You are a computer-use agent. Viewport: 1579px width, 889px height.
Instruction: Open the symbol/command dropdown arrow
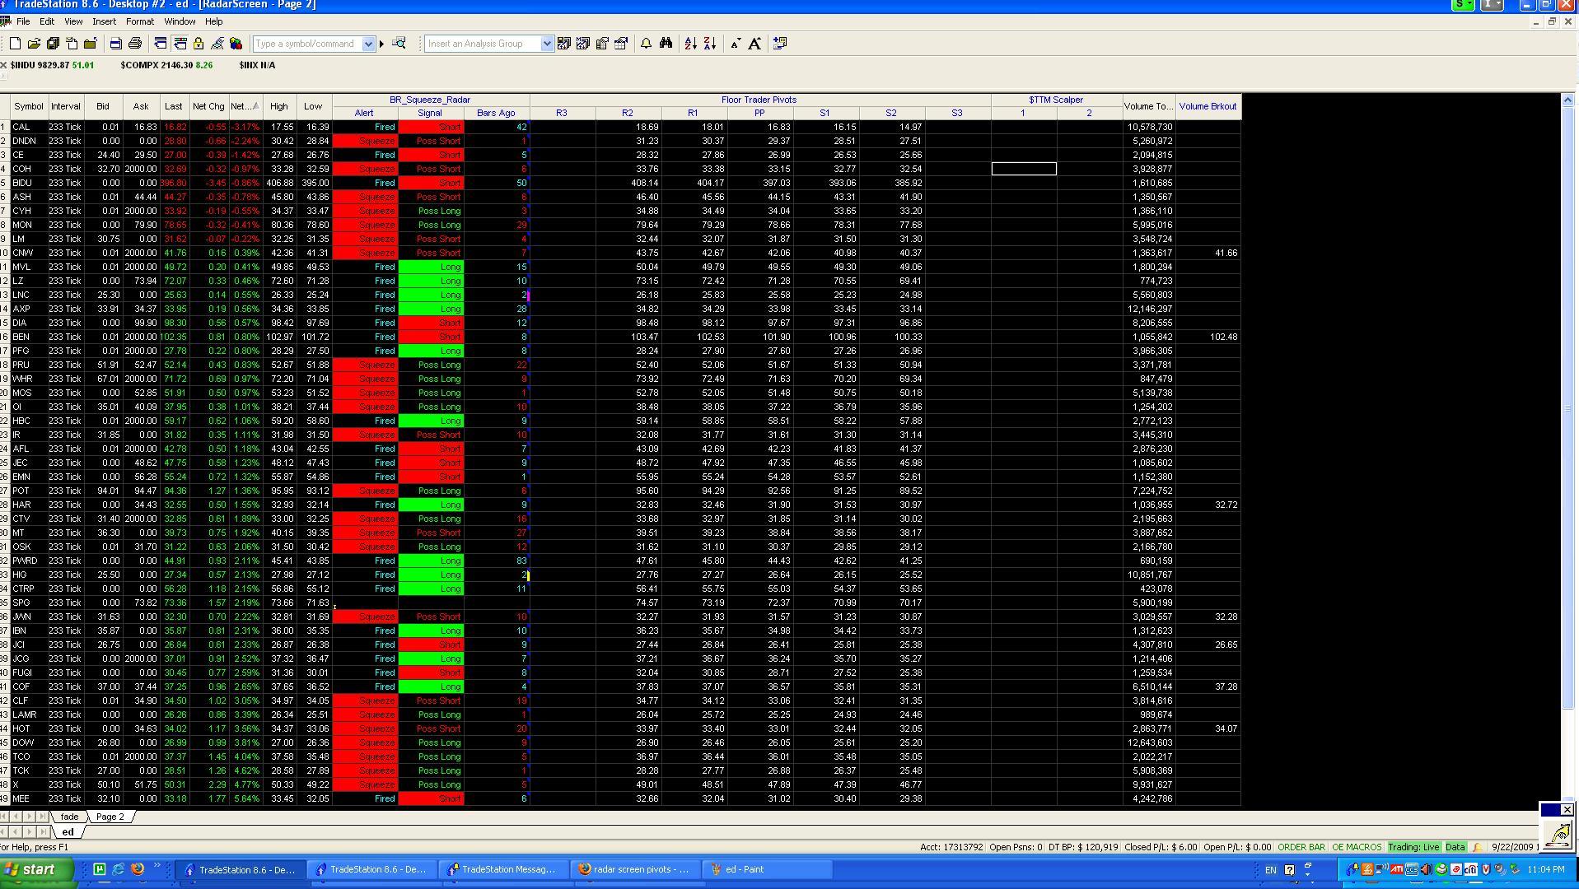pyautogui.click(x=368, y=44)
